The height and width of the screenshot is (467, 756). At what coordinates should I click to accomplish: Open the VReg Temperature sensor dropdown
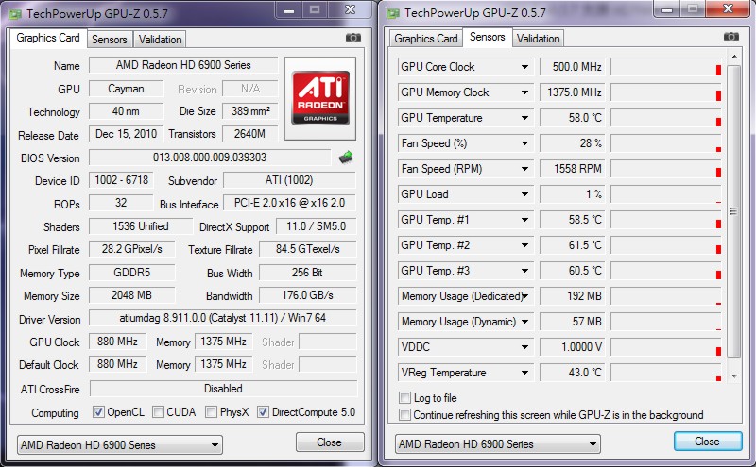point(524,373)
